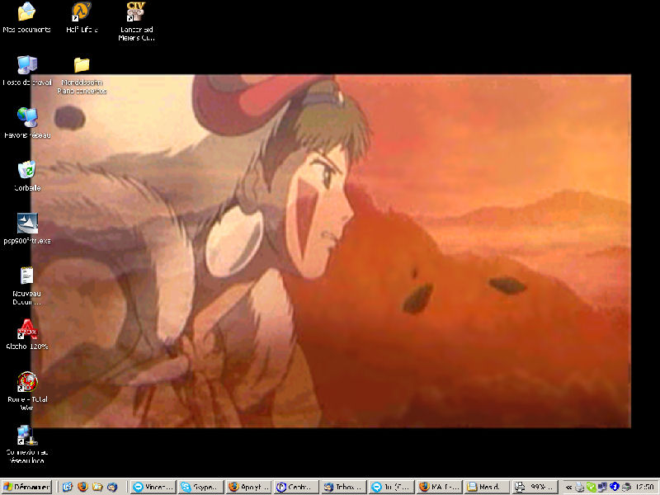This screenshot has width=660, height=495.
Task: Open Connexion au réseau local shortcut
Action: point(26,435)
